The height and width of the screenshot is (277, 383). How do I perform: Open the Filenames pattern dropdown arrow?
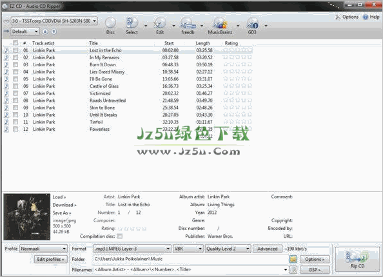285,270
